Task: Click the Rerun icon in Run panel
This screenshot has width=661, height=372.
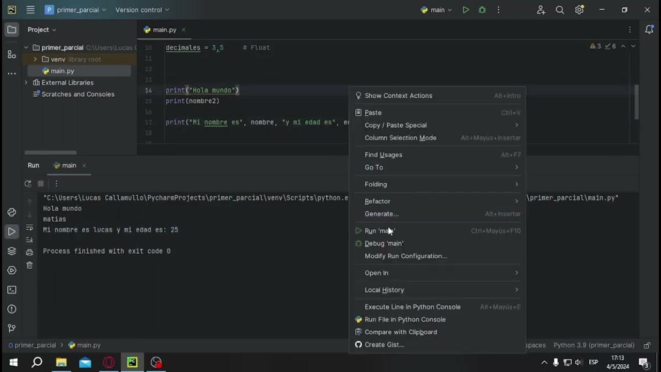Action: 28,183
